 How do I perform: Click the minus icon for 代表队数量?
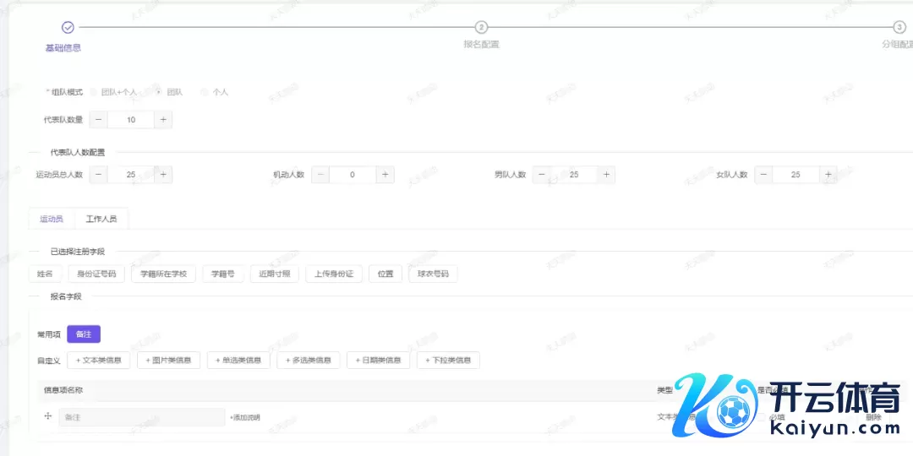pos(99,120)
